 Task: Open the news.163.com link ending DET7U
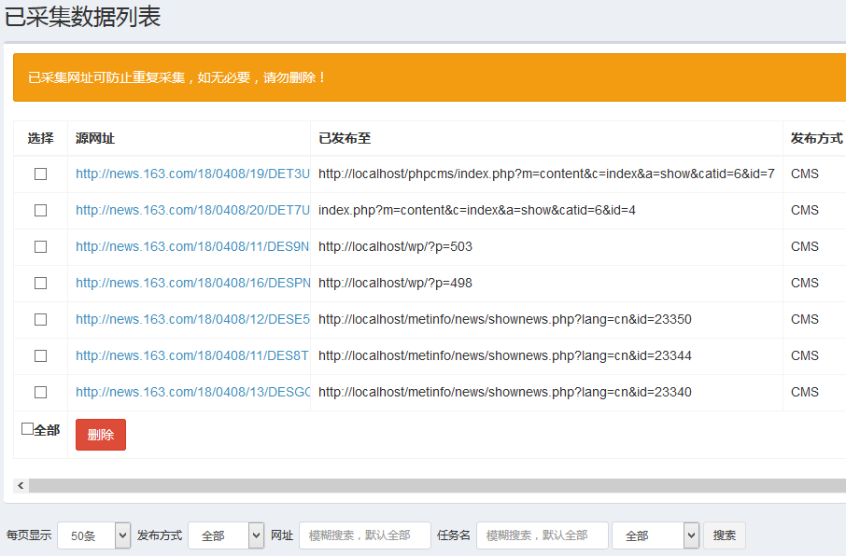click(x=192, y=210)
